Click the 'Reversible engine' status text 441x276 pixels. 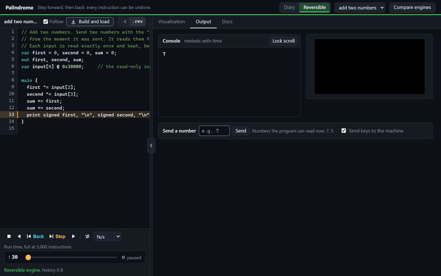point(22,270)
